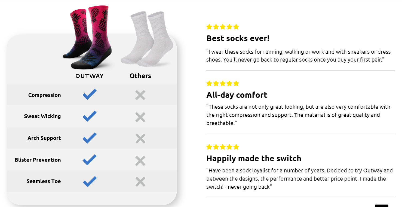Viewport: 402px width, 207px height.
Task: Click the gray X beside Compression
Action: 140,95
